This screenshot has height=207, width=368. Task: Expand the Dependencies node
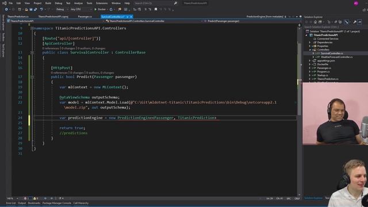pyautogui.click(x=309, y=43)
